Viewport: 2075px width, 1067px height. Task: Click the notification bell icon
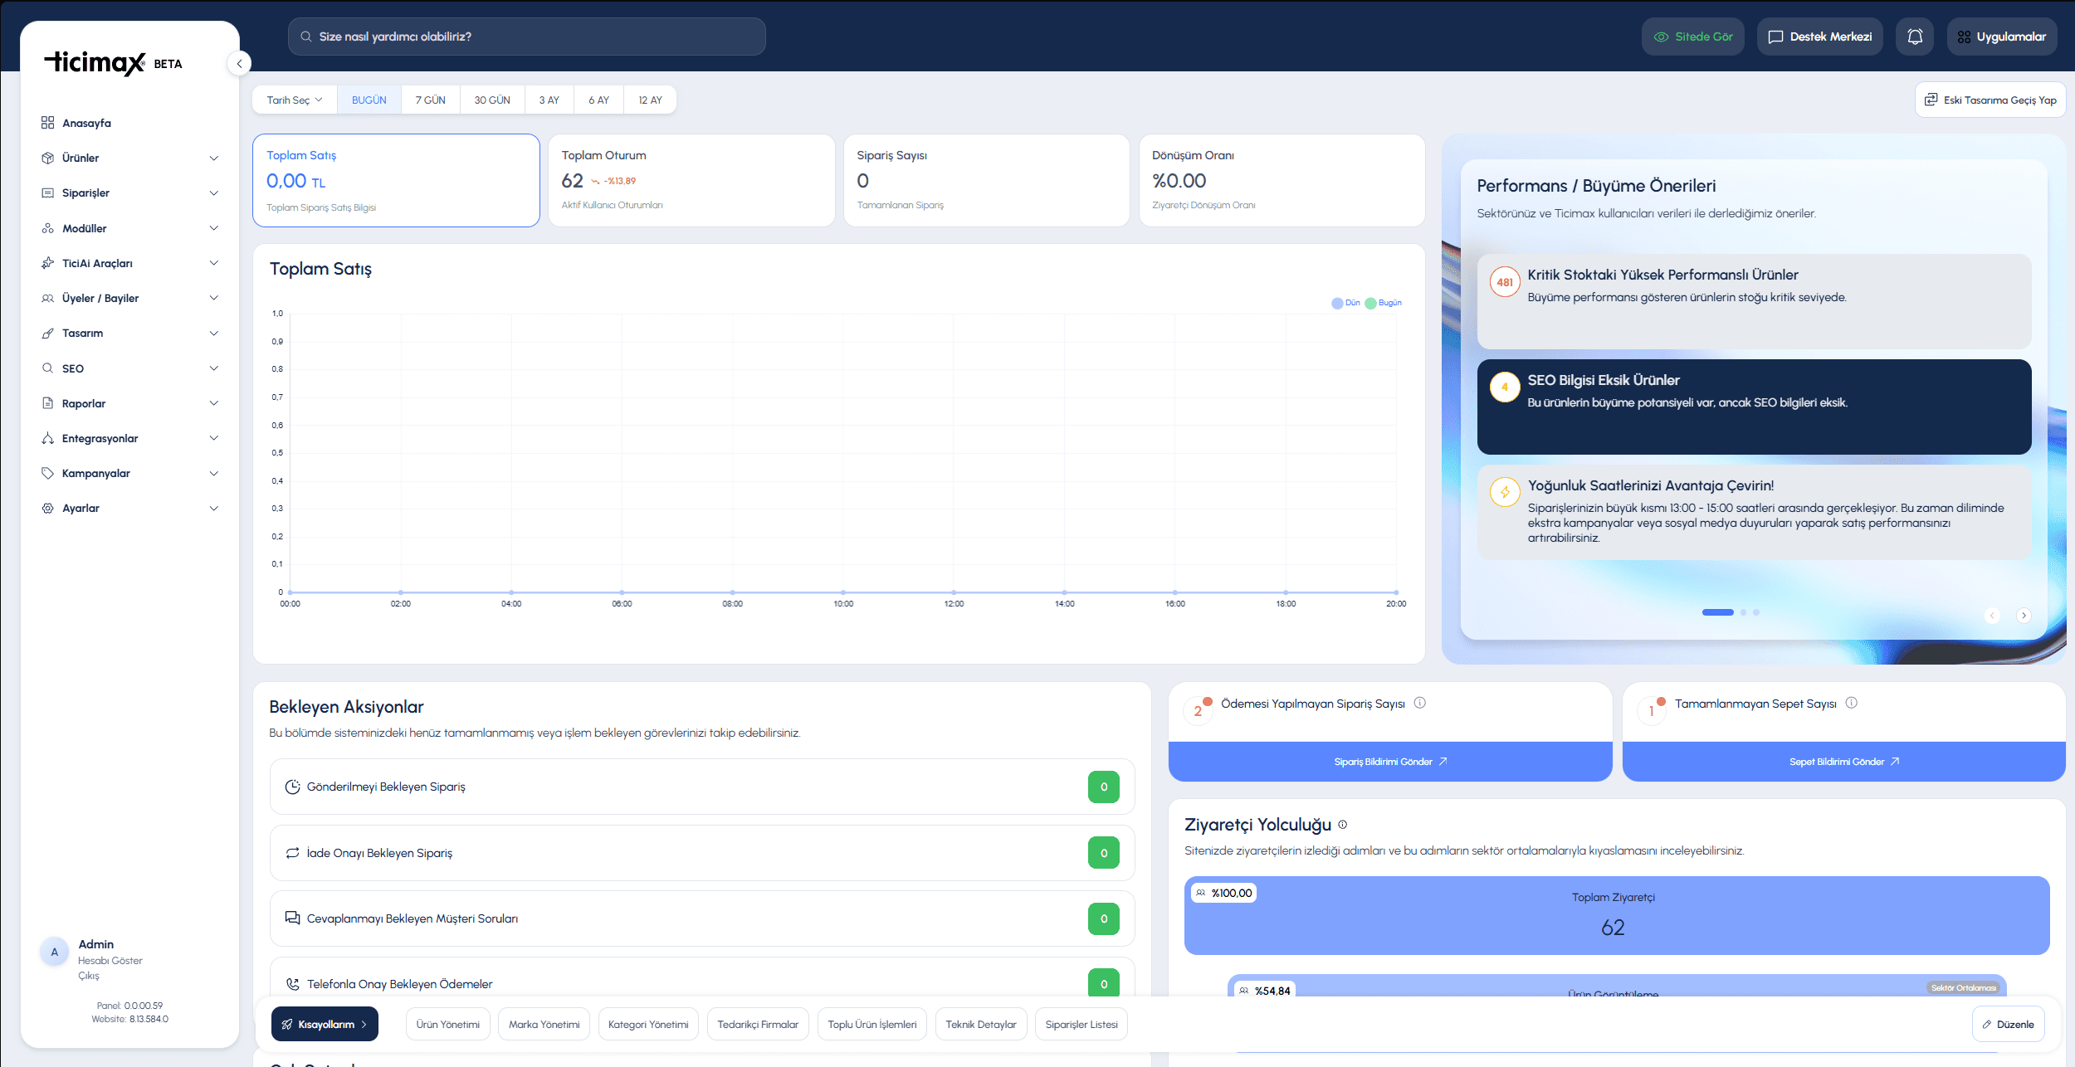pyautogui.click(x=1914, y=37)
